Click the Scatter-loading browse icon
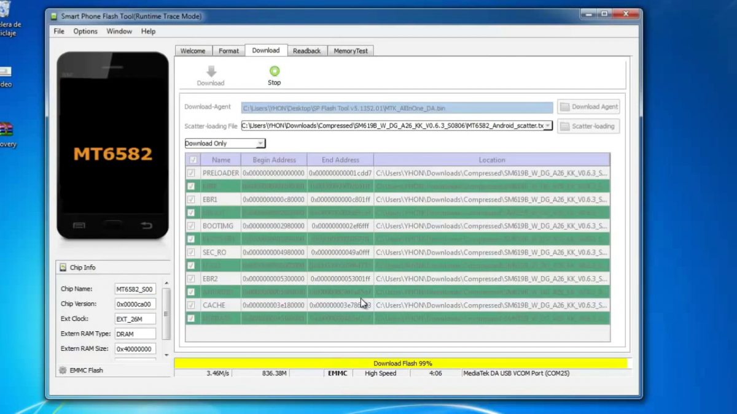 tap(565, 126)
